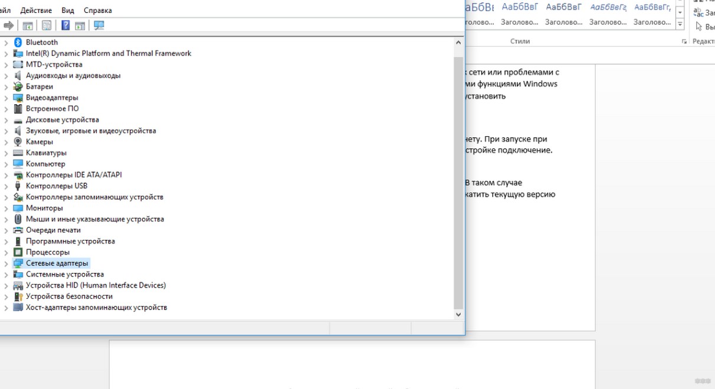This screenshot has width=715, height=389.
Task: Click the Мониторы monitor icon
Action: 18,208
